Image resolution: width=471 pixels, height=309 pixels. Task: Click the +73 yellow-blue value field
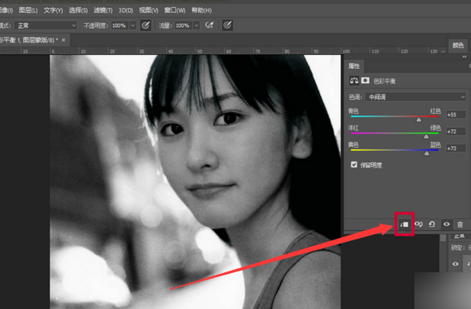click(456, 149)
